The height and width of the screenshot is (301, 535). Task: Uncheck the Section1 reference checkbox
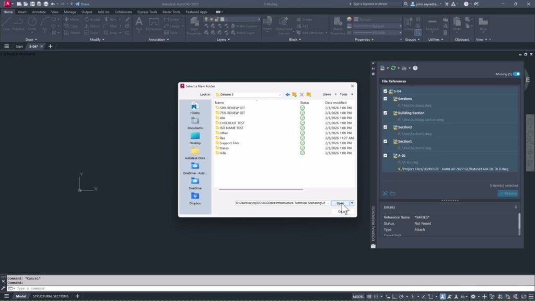coord(385,141)
